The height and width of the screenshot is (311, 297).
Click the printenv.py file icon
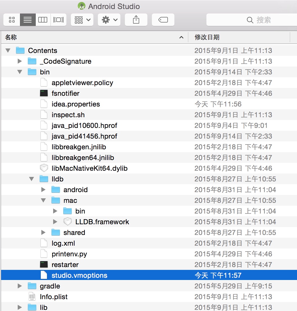click(x=44, y=254)
